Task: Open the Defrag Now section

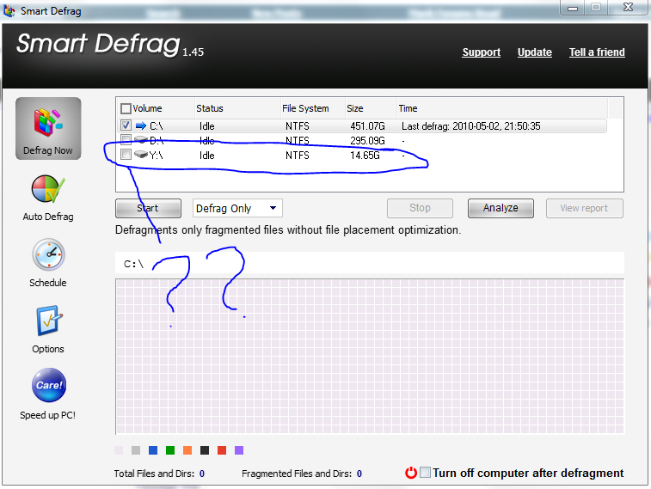Action: click(48, 129)
